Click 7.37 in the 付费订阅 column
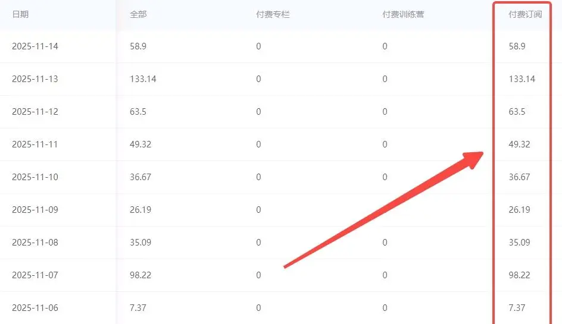The height and width of the screenshot is (324, 562). click(517, 308)
